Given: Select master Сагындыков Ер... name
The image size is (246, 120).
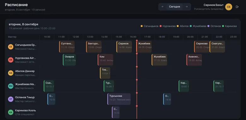Looking at the screenshot, I should point(26,45).
